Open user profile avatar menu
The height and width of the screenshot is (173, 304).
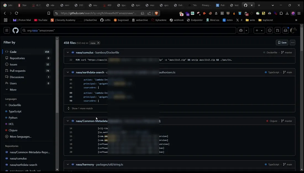tap(293, 30)
